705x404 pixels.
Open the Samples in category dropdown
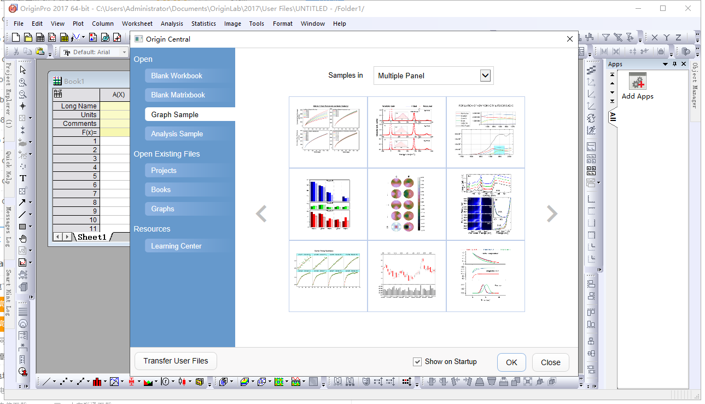pos(485,76)
